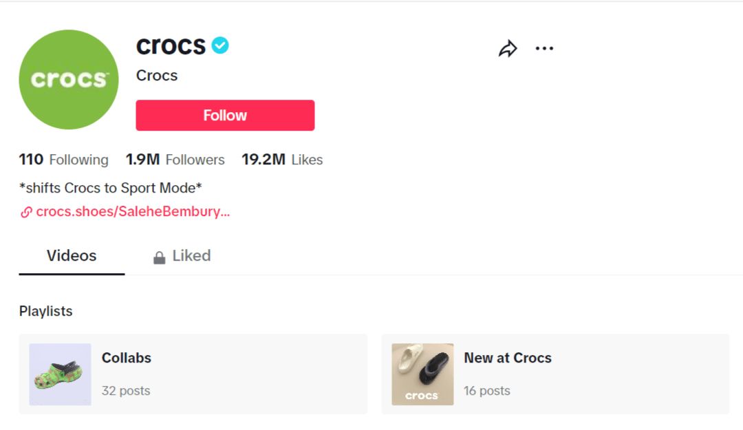This screenshot has height=430, width=743.
Task: Open the three-dot more options menu
Action: click(544, 49)
